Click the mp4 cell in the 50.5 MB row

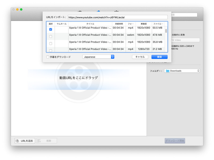click(131, 28)
